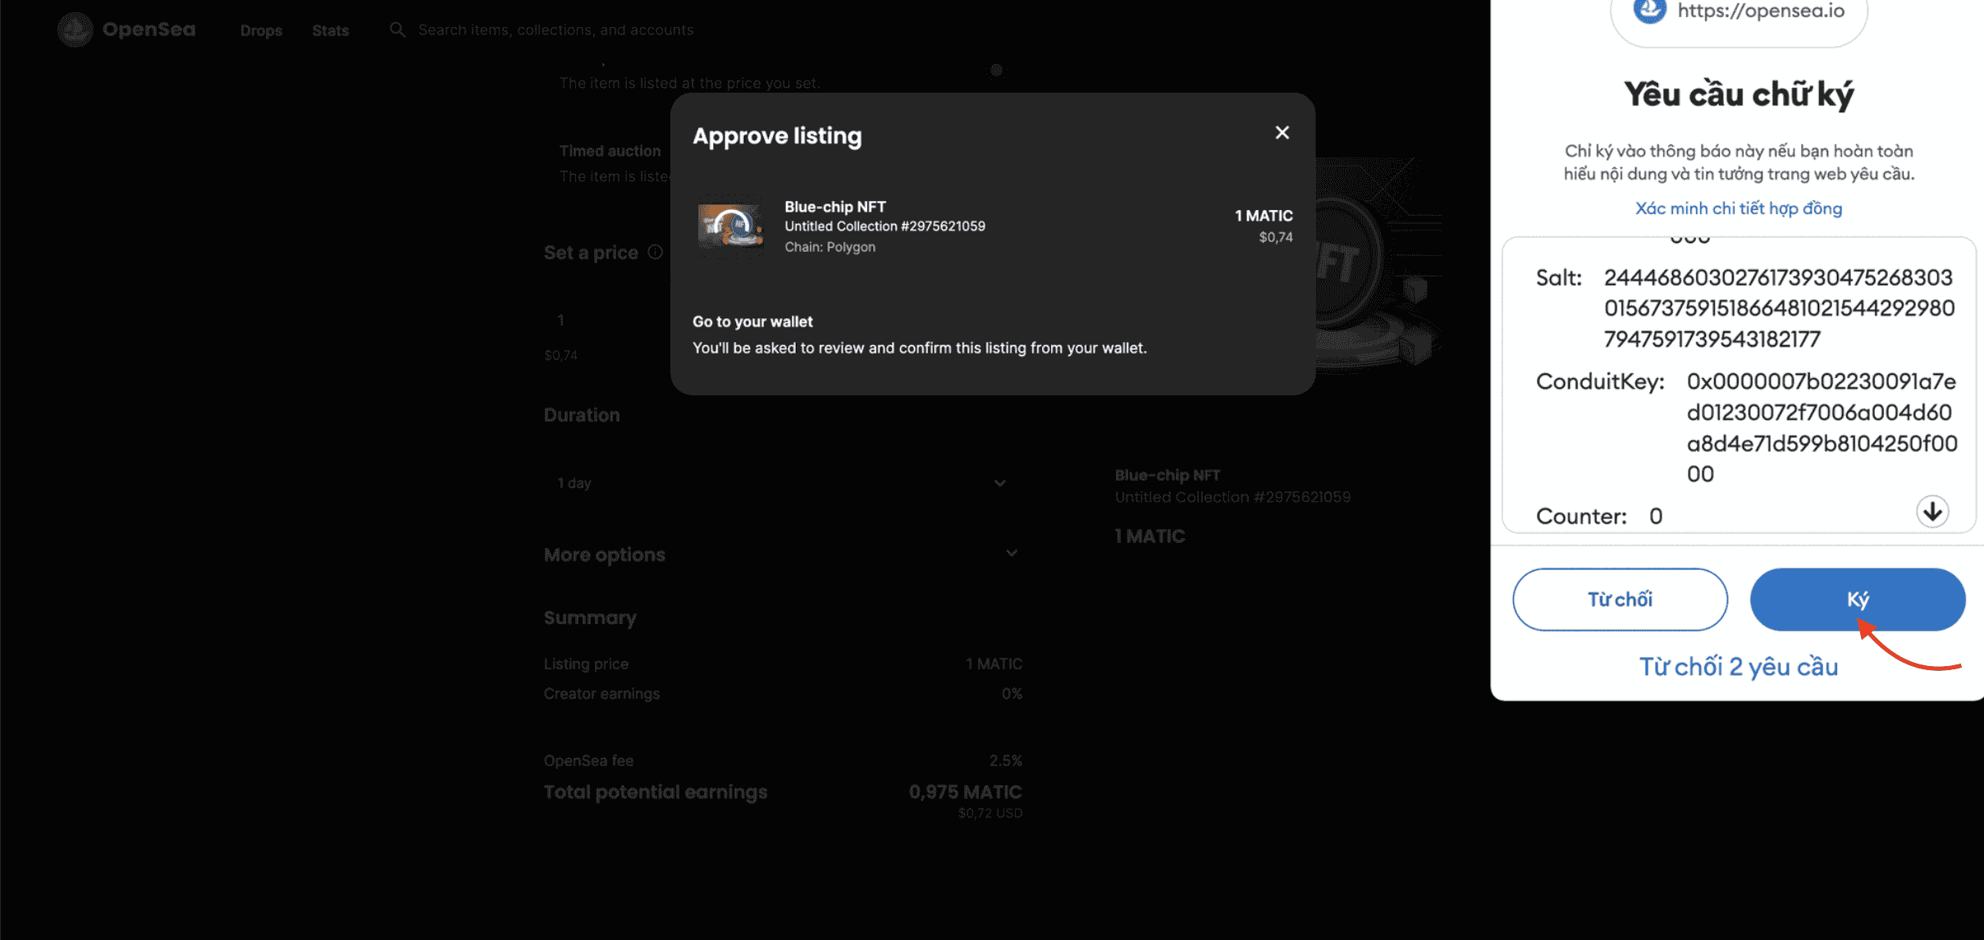Click the Blue-chip NFT thumbnail in dialog
Image resolution: width=1984 pixels, height=940 pixels.
click(x=729, y=226)
